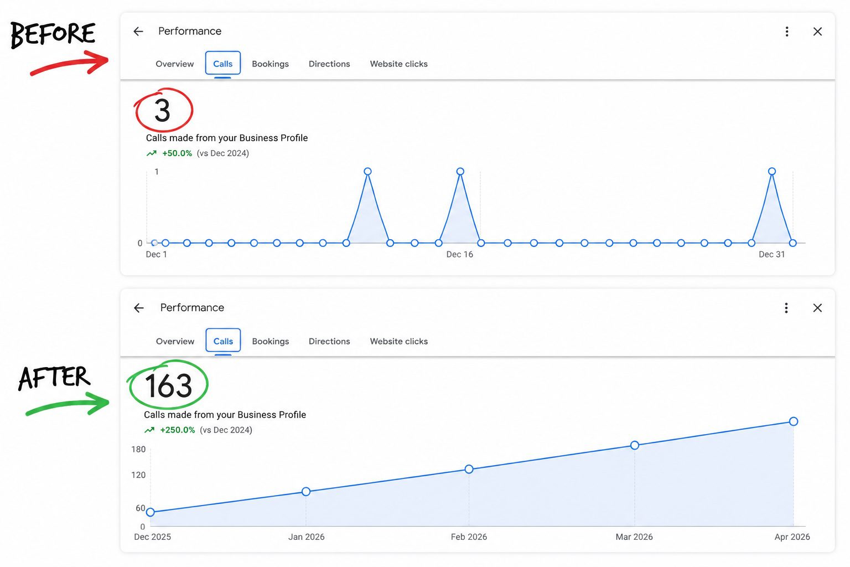This screenshot has width=850, height=567.
Task: Click 'Dec 31' axis label
Action: coord(772,255)
